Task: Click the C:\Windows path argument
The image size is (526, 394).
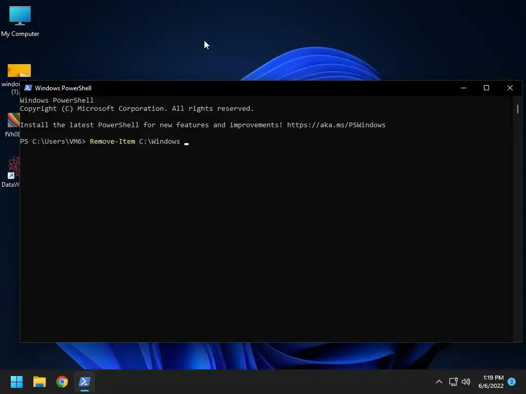Action: click(160, 142)
